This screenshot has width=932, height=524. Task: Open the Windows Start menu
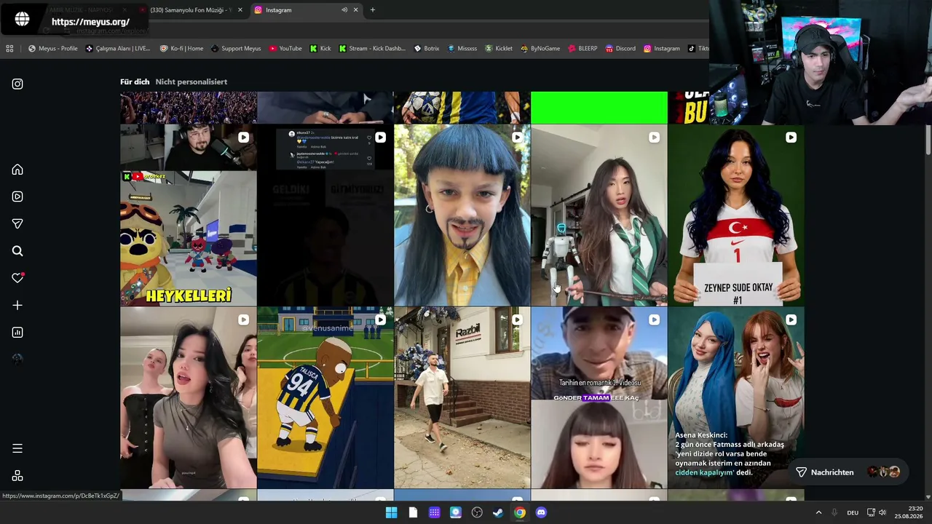[x=392, y=512]
